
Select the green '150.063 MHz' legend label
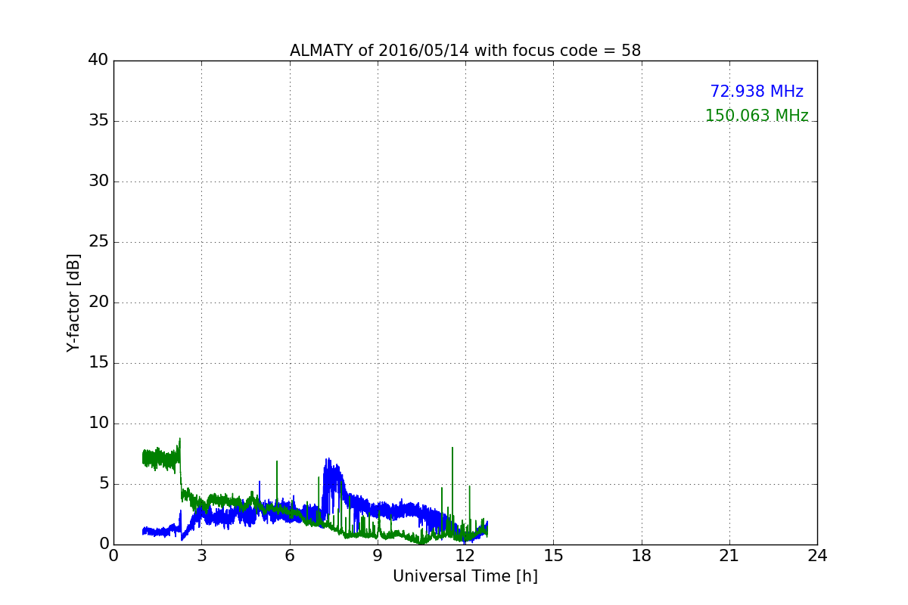(x=757, y=116)
